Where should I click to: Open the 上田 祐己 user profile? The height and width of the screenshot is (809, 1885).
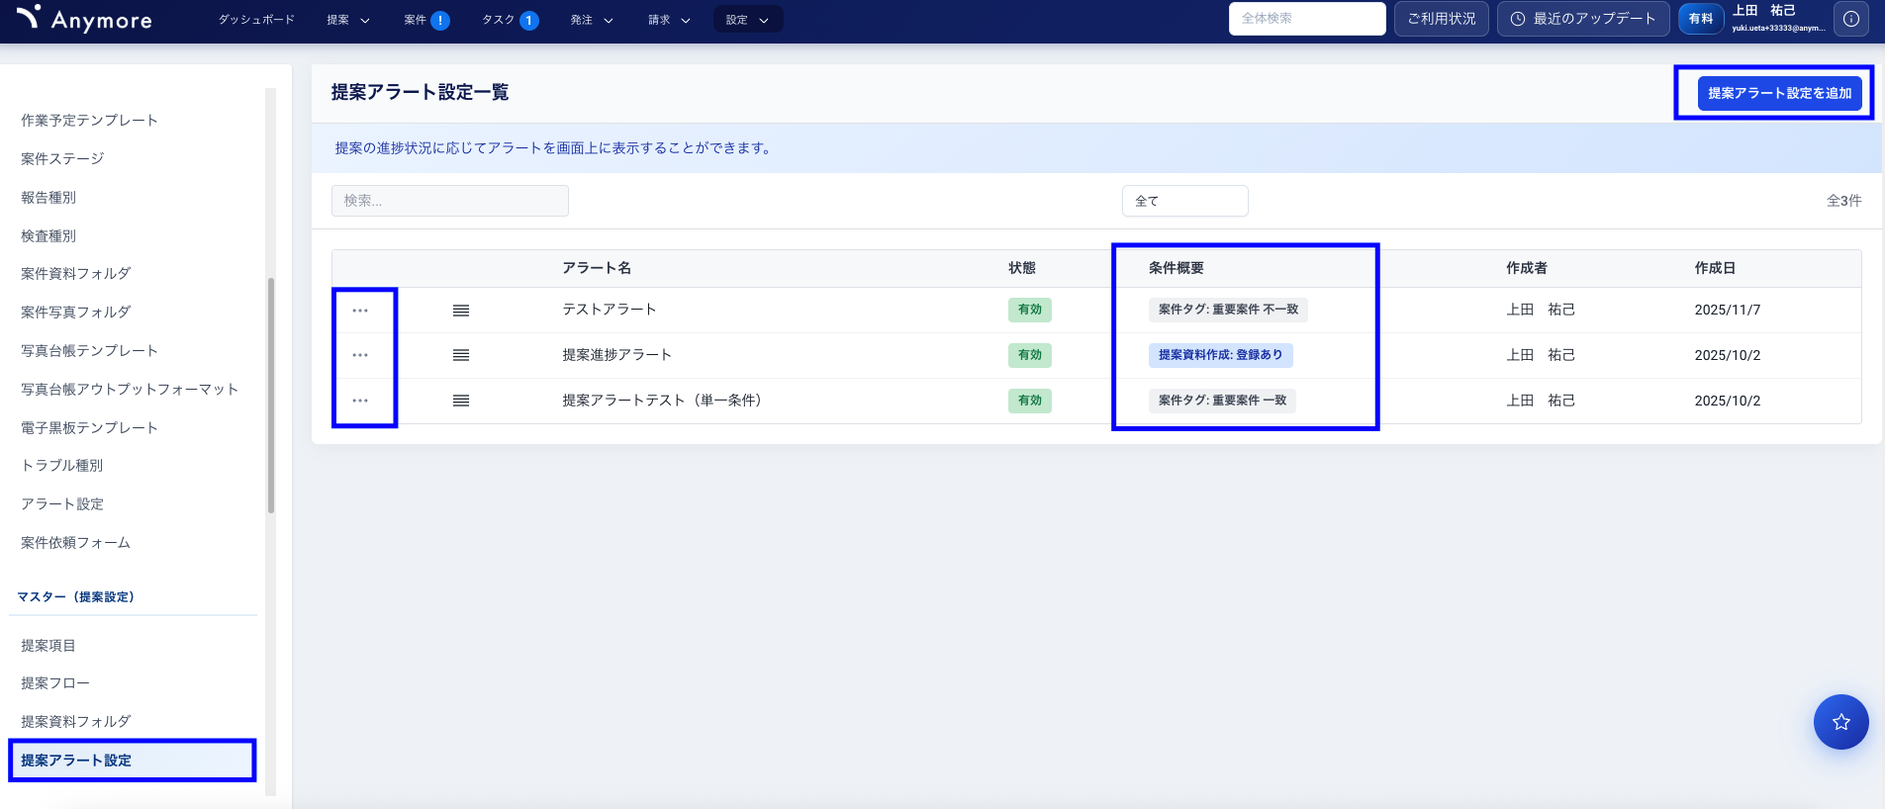[x=1777, y=19]
